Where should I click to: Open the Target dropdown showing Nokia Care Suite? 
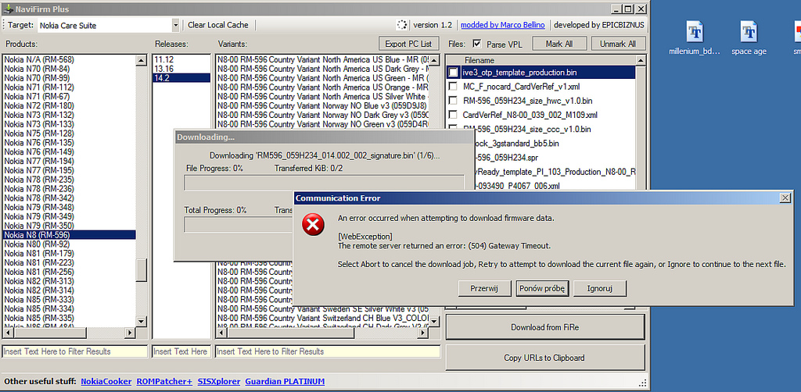tap(175, 25)
